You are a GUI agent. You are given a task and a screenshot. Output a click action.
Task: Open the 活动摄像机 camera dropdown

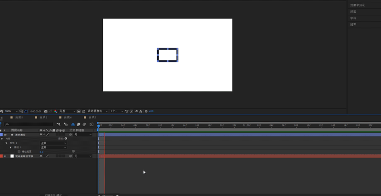pos(98,111)
